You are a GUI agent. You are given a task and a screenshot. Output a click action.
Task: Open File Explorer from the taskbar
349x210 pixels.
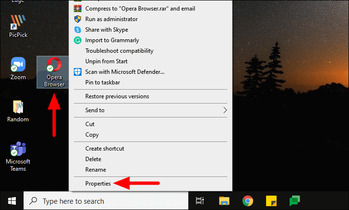pyautogui.click(x=224, y=200)
